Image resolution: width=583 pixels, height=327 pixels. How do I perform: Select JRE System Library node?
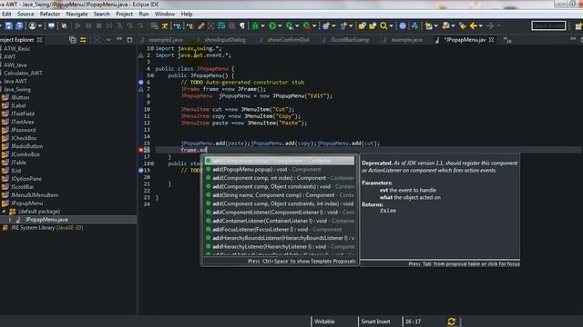tap(46, 228)
